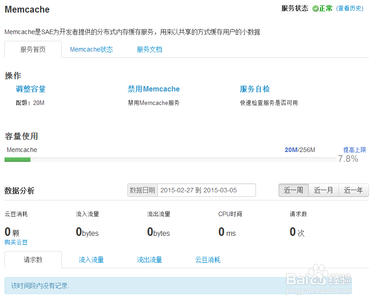Click the 正常 service status text
The width and height of the screenshot is (373, 304).
[325, 9]
